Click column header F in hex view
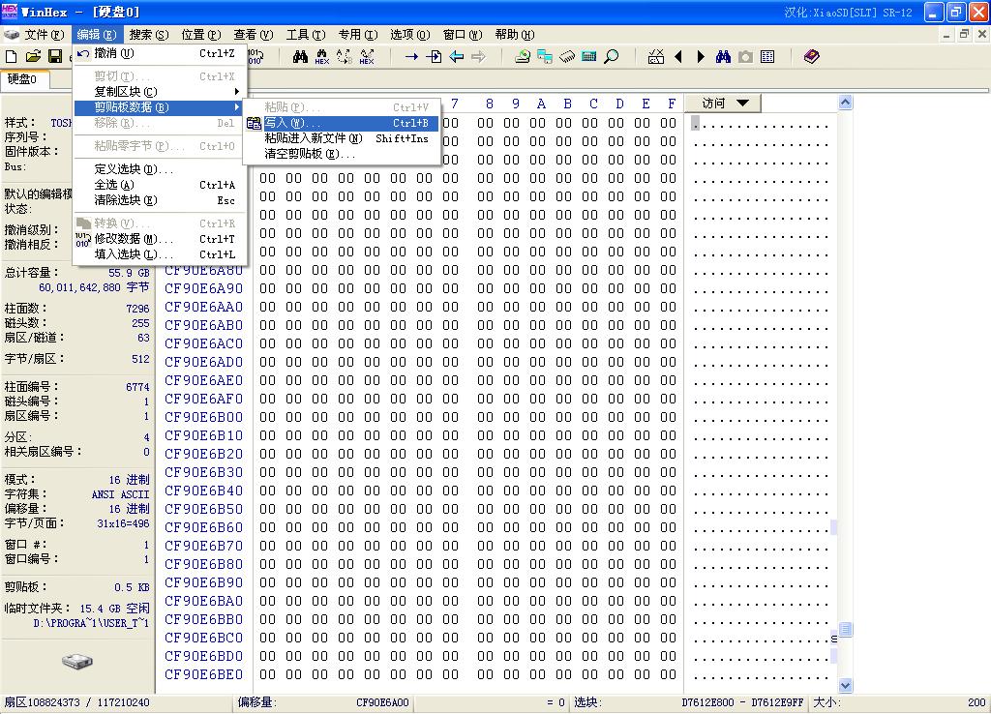Viewport: 991px width, 714px height. [x=672, y=104]
